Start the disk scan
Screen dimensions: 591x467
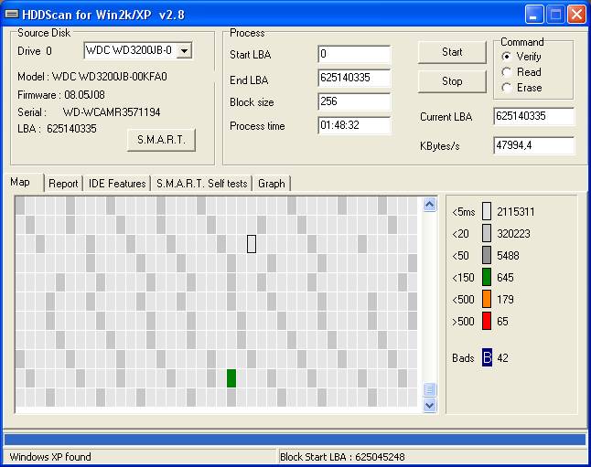[452, 52]
